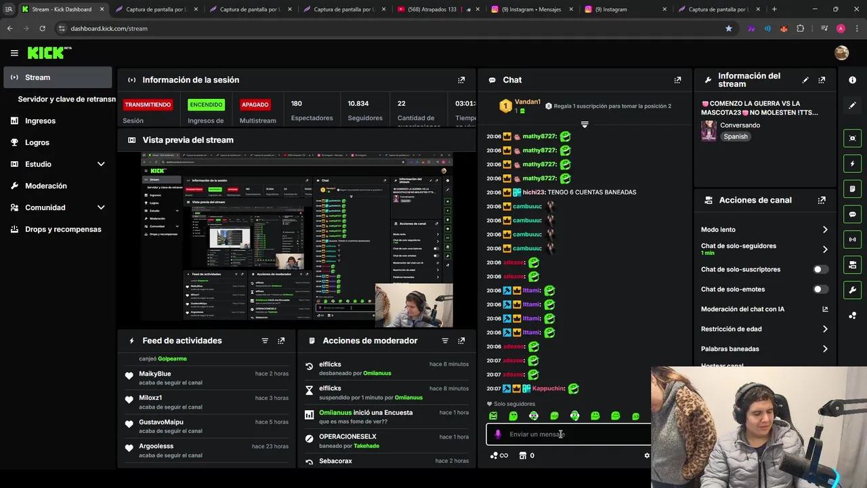
Task: Open the user profile avatar menu
Action: point(841,53)
